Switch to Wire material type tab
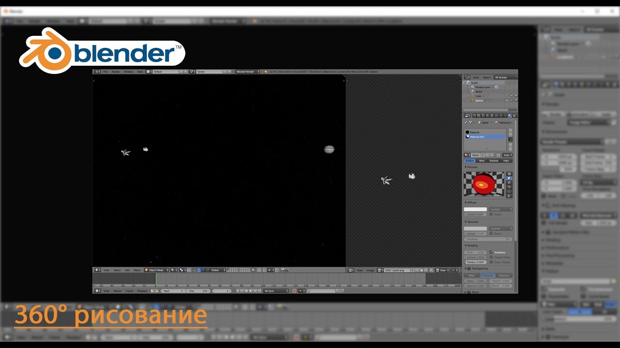 click(x=482, y=160)
